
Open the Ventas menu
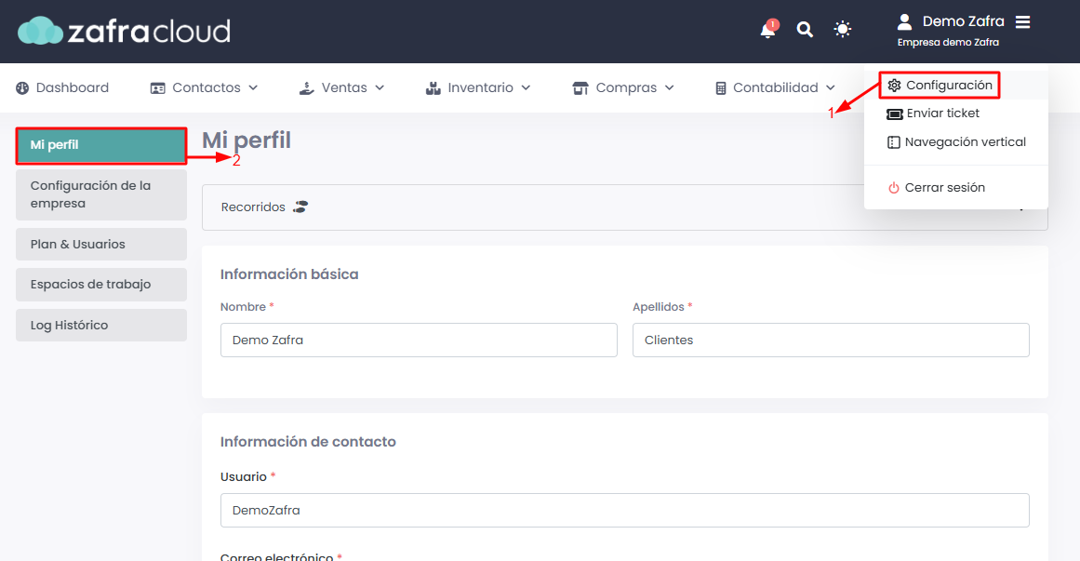[x=341, y=88]
